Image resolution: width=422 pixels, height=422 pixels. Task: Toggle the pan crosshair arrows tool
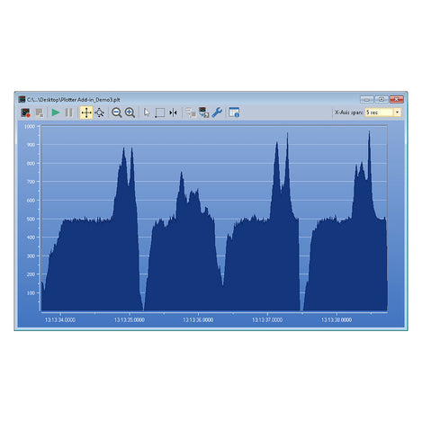coord(86,112)
